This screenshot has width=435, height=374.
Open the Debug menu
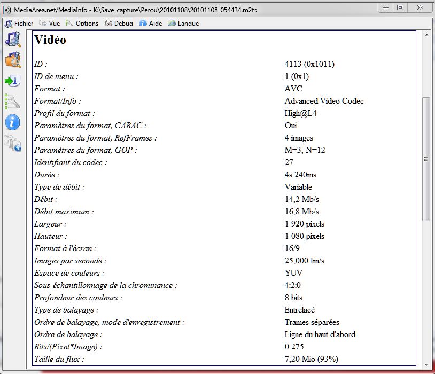click(119, 24)
